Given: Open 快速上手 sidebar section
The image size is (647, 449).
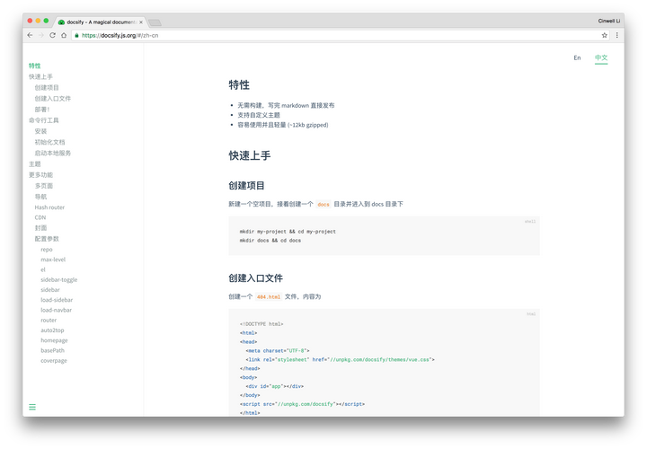Looking at the screenshot, I should [40, 76].
